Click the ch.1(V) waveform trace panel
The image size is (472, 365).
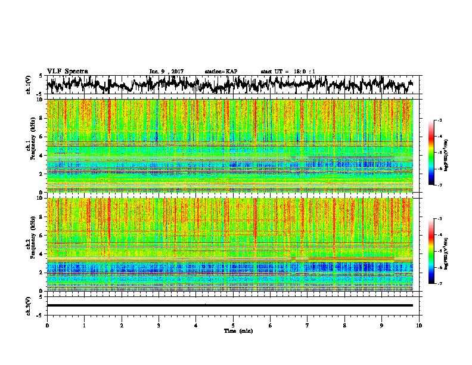pos(234,85)
